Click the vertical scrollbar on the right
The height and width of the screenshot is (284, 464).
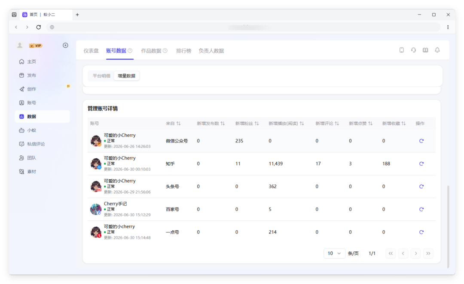tap(448, 227)
